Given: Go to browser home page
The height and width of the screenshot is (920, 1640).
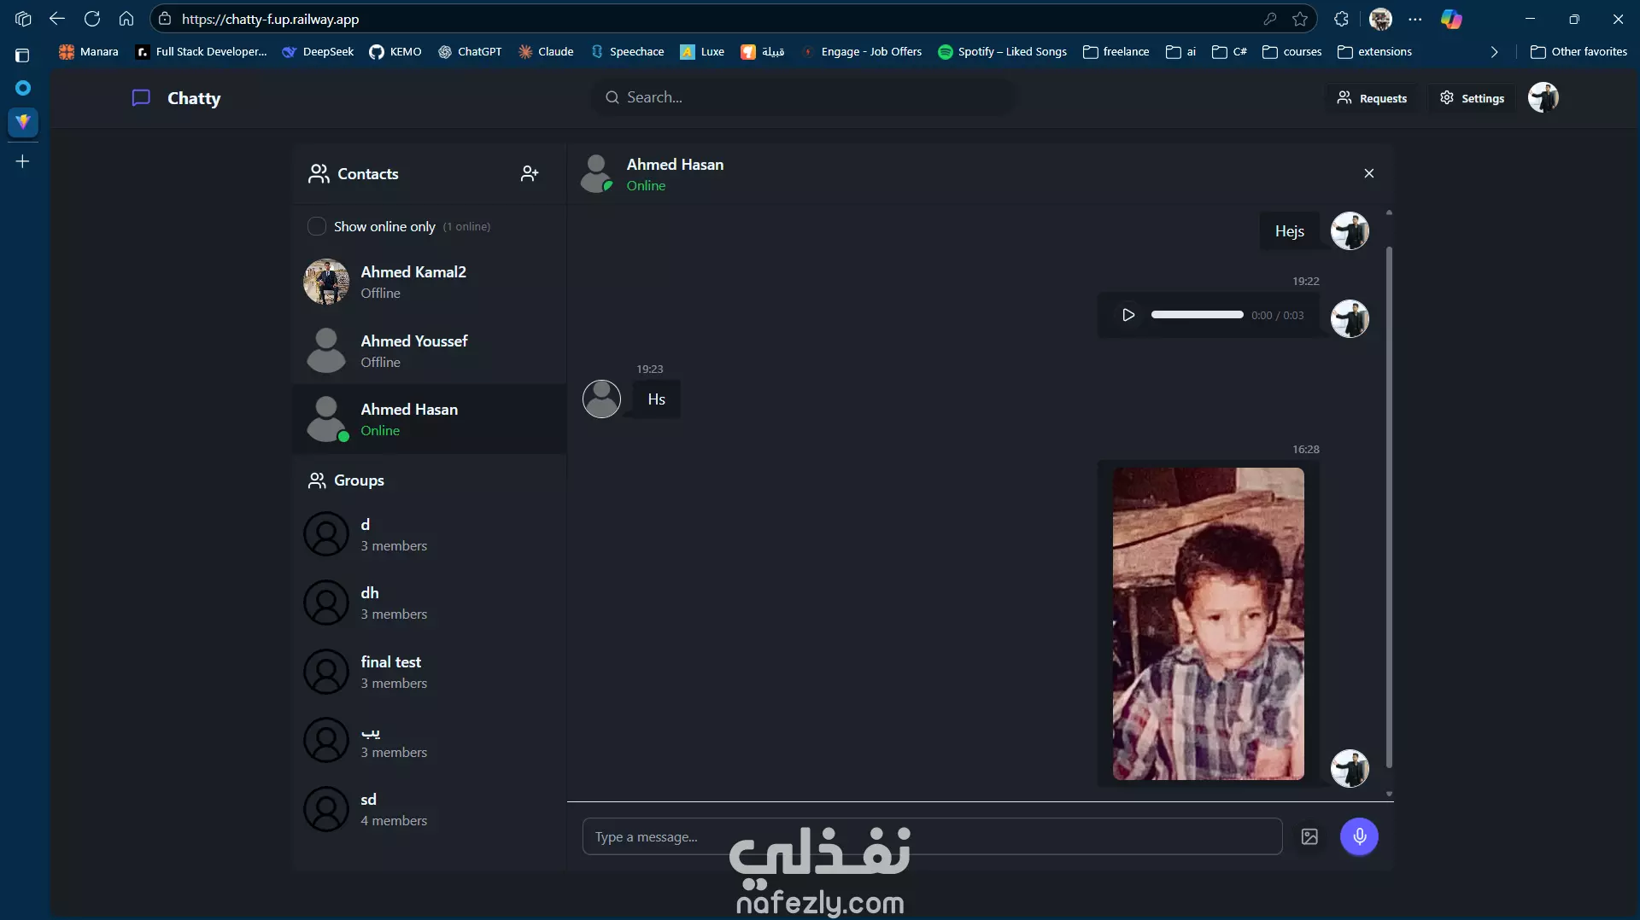Looking at the screenshot, I should point(126,19).
